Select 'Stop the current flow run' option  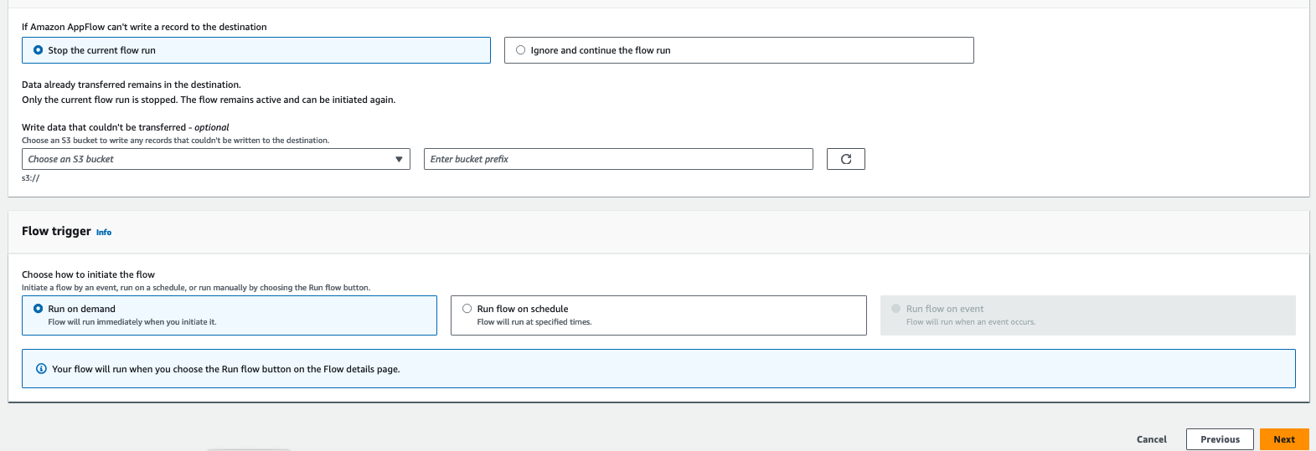point(39,50)
